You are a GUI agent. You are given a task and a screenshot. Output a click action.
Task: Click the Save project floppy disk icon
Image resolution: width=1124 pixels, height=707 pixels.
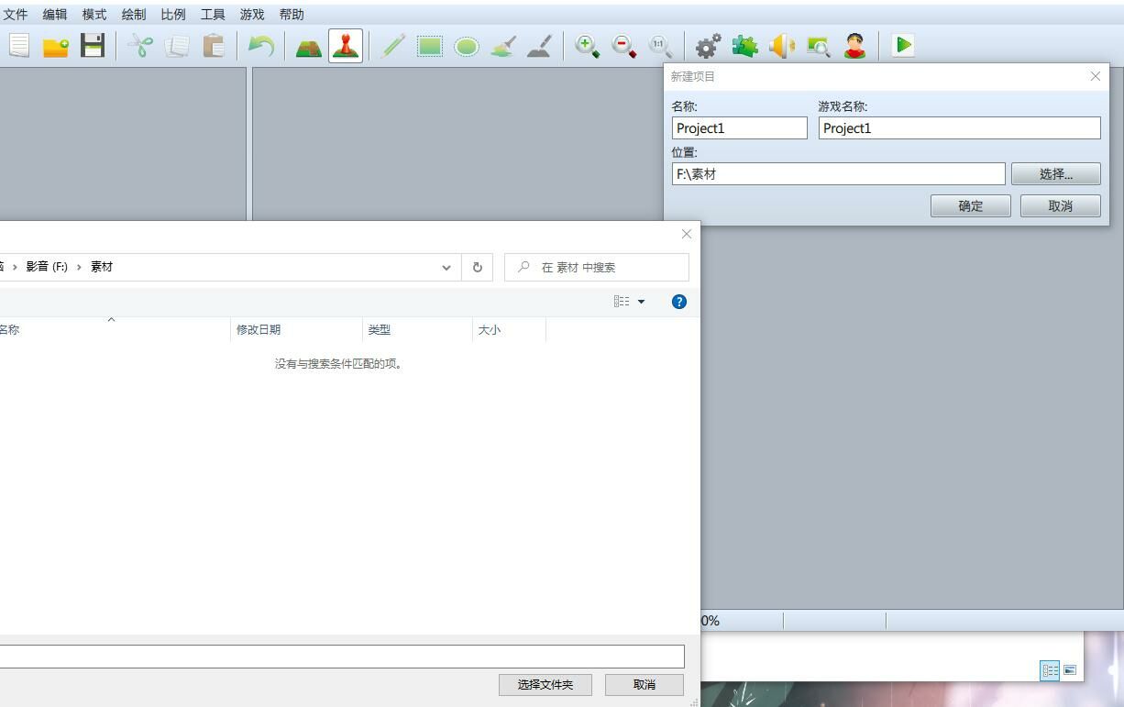[x=93, y=46]
